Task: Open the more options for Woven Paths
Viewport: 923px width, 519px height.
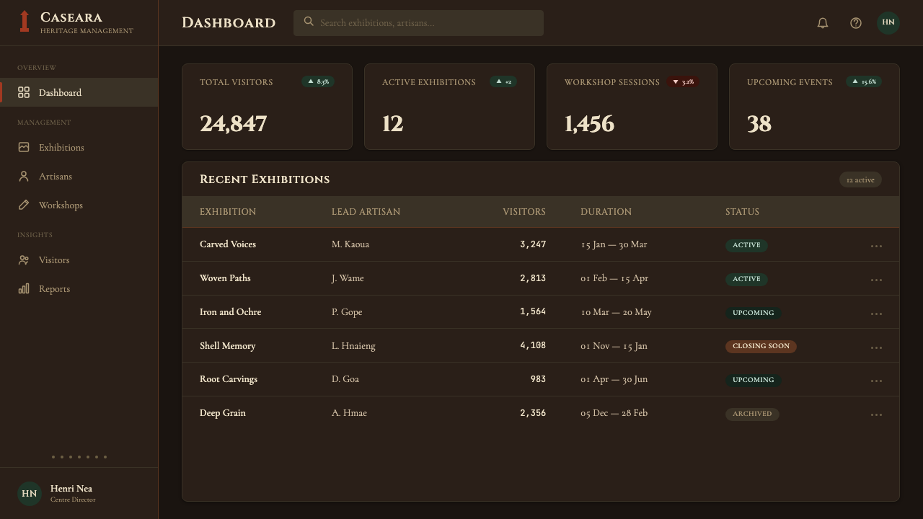Action: [876, 280]
